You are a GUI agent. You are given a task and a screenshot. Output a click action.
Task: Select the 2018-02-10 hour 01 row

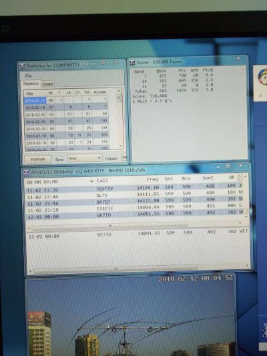tap(66, 107)
